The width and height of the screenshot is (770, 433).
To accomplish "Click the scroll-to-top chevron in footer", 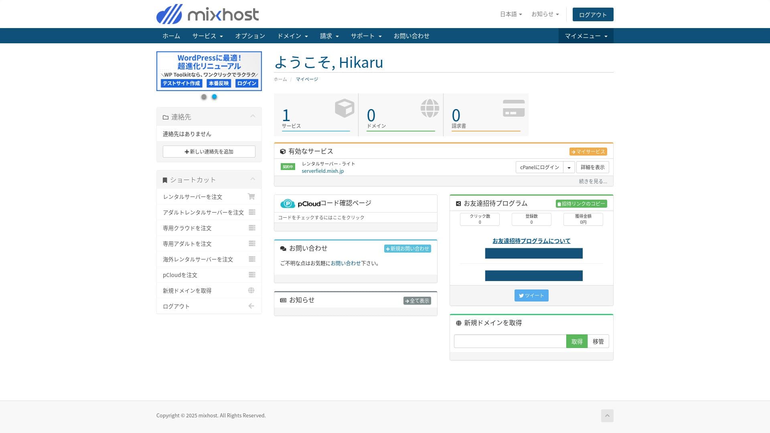I will [607, 416].
